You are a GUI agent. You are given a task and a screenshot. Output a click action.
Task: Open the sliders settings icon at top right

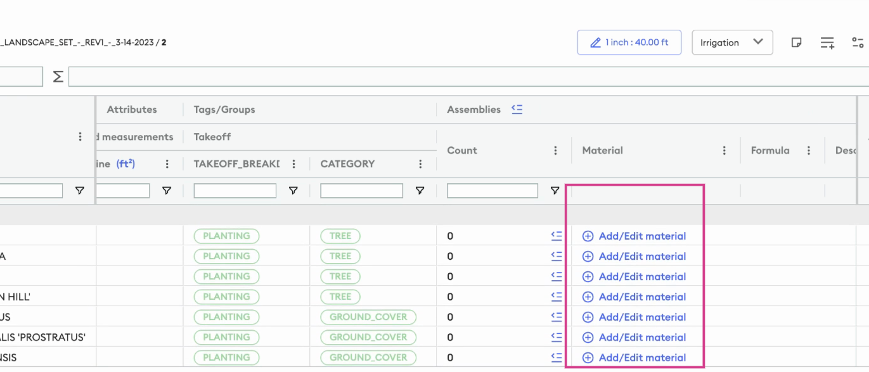pyautogui.click(x=858, y=42)
